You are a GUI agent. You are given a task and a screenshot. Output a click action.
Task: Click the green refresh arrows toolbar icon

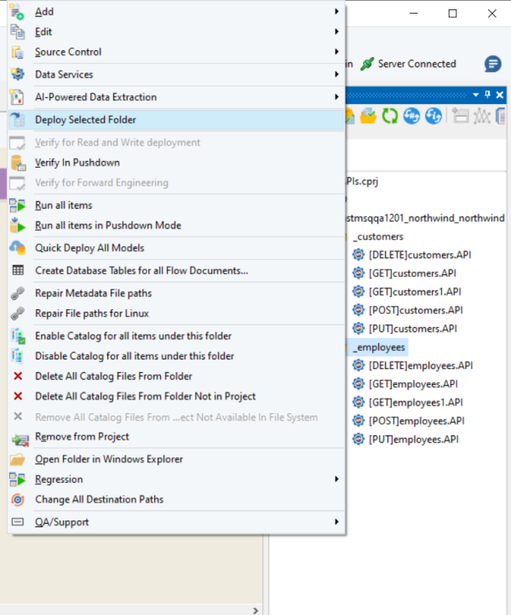point(390,117)
